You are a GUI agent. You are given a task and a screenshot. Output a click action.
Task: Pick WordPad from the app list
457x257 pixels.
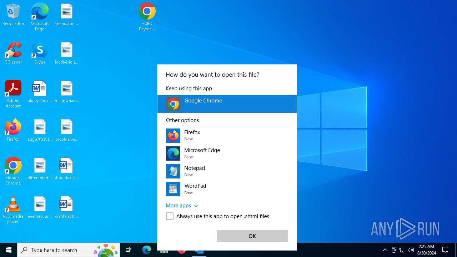coord(227,189)
